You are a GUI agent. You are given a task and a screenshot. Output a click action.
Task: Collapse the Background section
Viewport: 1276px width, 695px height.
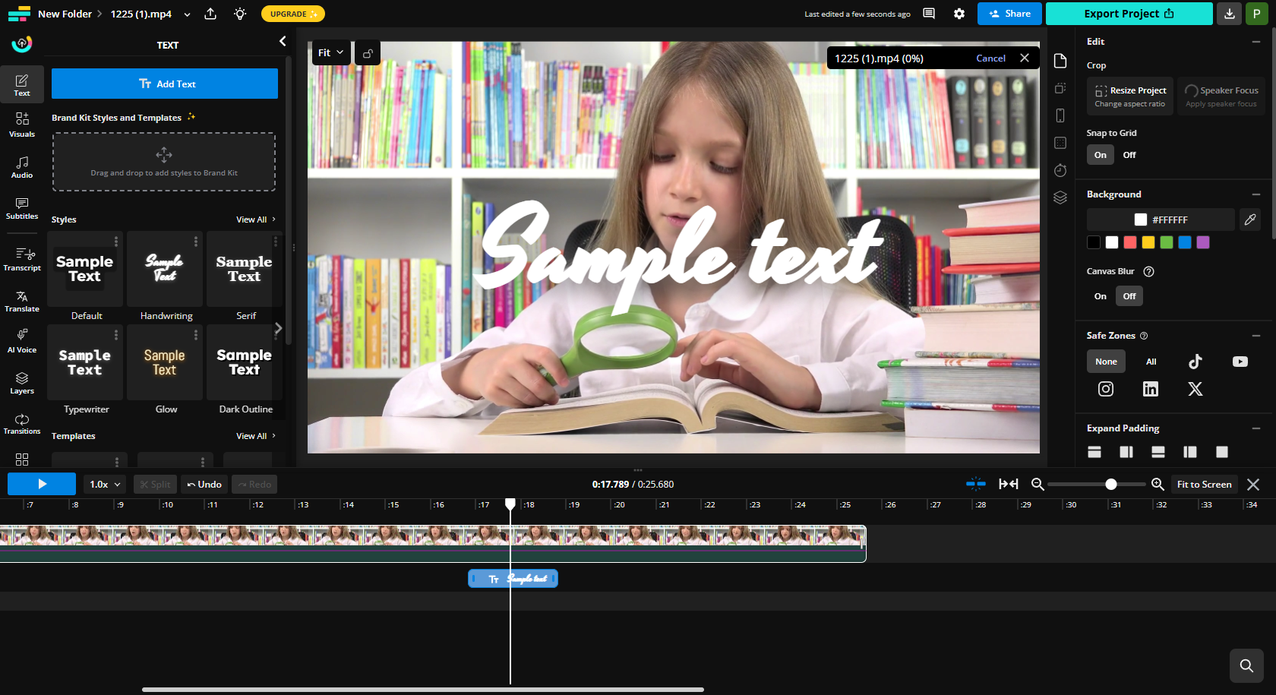tap(1256, 194)
